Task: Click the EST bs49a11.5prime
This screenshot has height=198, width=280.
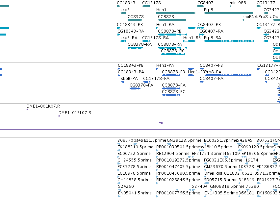Action: pyautogui.click(x=150, y=140)
